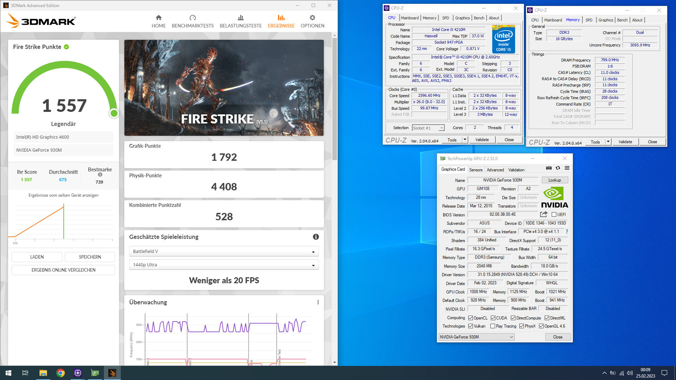Switch to GPU-Z taskbar icon
Image resolution: width=676 pixels, height=380 pixels.
tap(95, 373)
